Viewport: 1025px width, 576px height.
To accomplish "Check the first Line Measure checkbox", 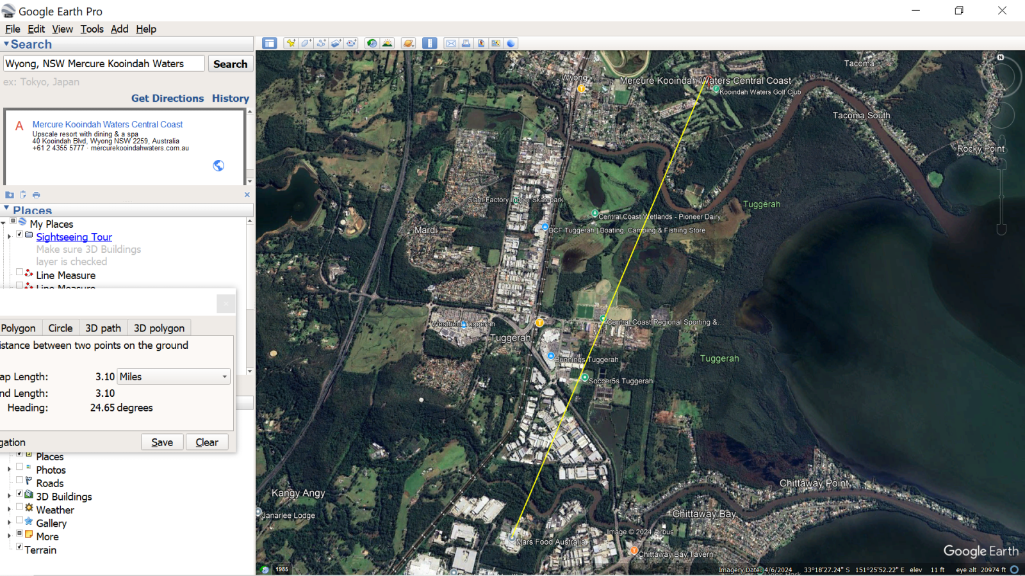I will 20,273.
